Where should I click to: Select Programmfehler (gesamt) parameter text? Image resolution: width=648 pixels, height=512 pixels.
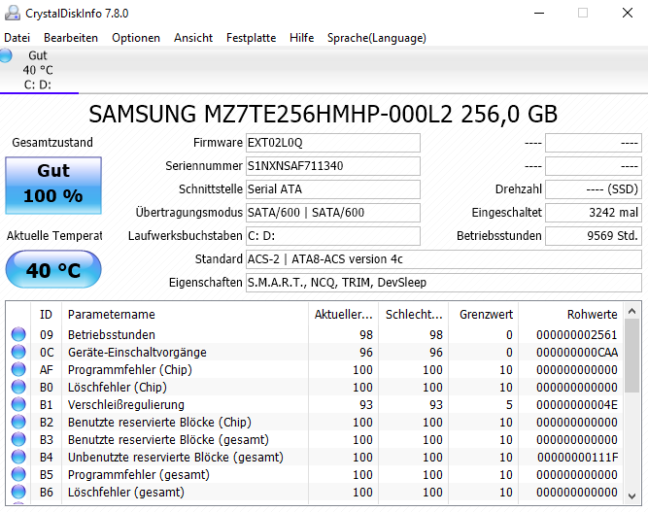pyautogui.click(x=139, y=474)
